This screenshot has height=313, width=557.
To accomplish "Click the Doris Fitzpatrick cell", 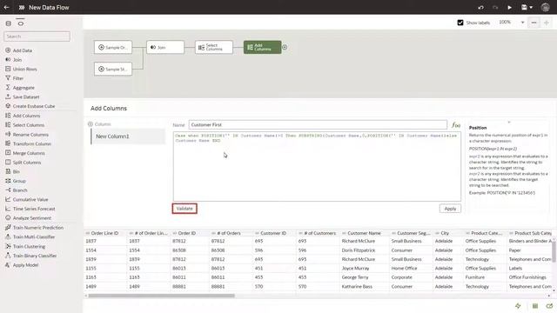I will coord(359,250).
